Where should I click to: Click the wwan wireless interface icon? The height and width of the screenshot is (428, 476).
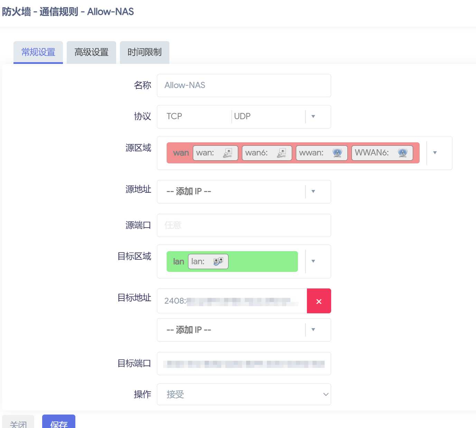(x=337, y=153)
